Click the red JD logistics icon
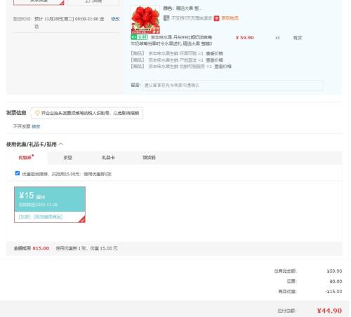The height and width of the screenshot is (317, 351). click(216, 18)
